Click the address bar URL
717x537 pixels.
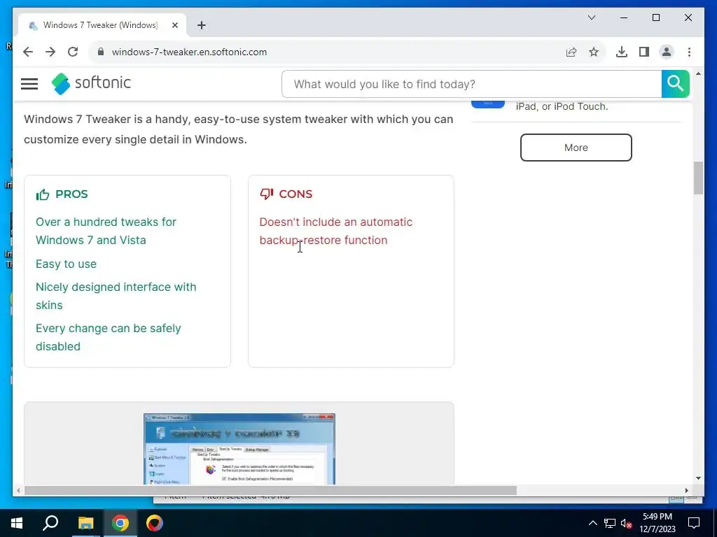pos(189,52)
